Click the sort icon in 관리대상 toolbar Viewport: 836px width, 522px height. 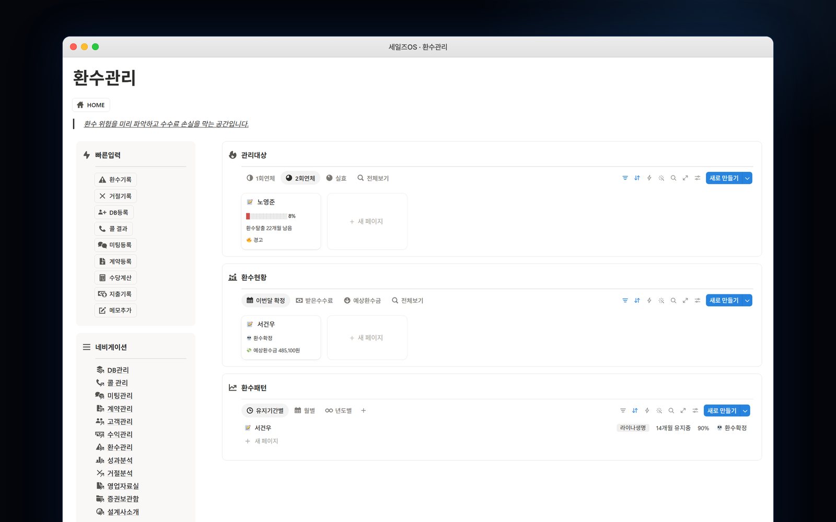click(x=637, y=178)
